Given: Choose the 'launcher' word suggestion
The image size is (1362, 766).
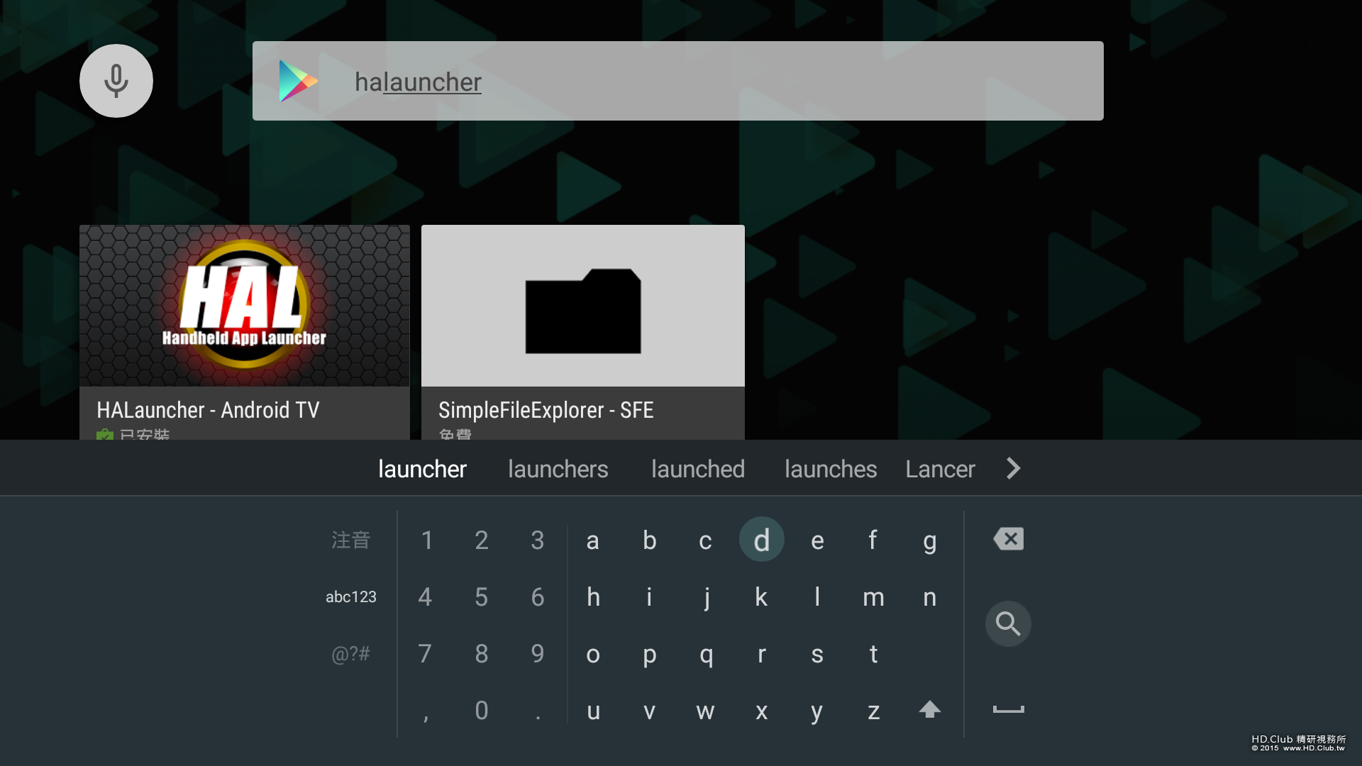Looking at the screenshot, I should 422,469.
